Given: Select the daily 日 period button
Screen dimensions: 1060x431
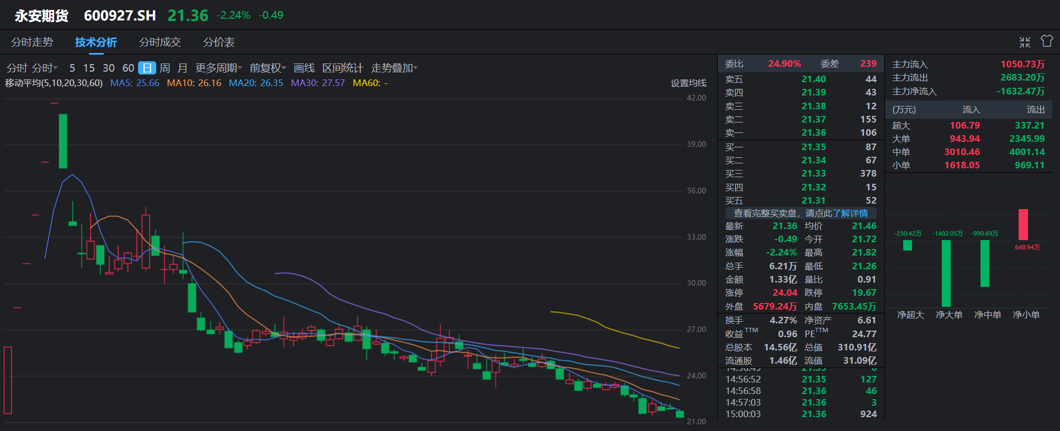Looking at the screenshot, I should tap(147, 68).
